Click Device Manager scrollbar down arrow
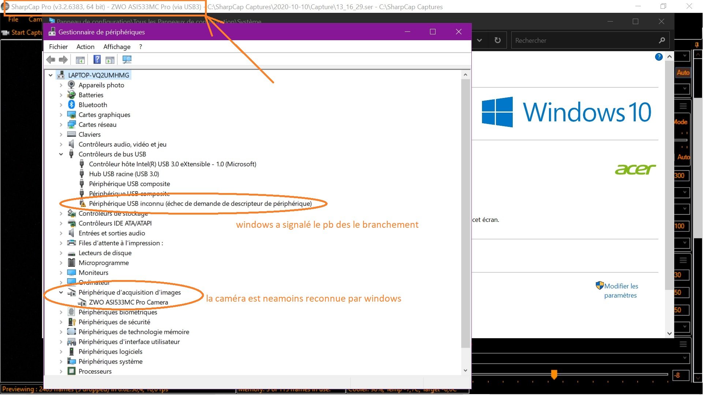This screenshot has width=710, height=397. tap(465, 370)
